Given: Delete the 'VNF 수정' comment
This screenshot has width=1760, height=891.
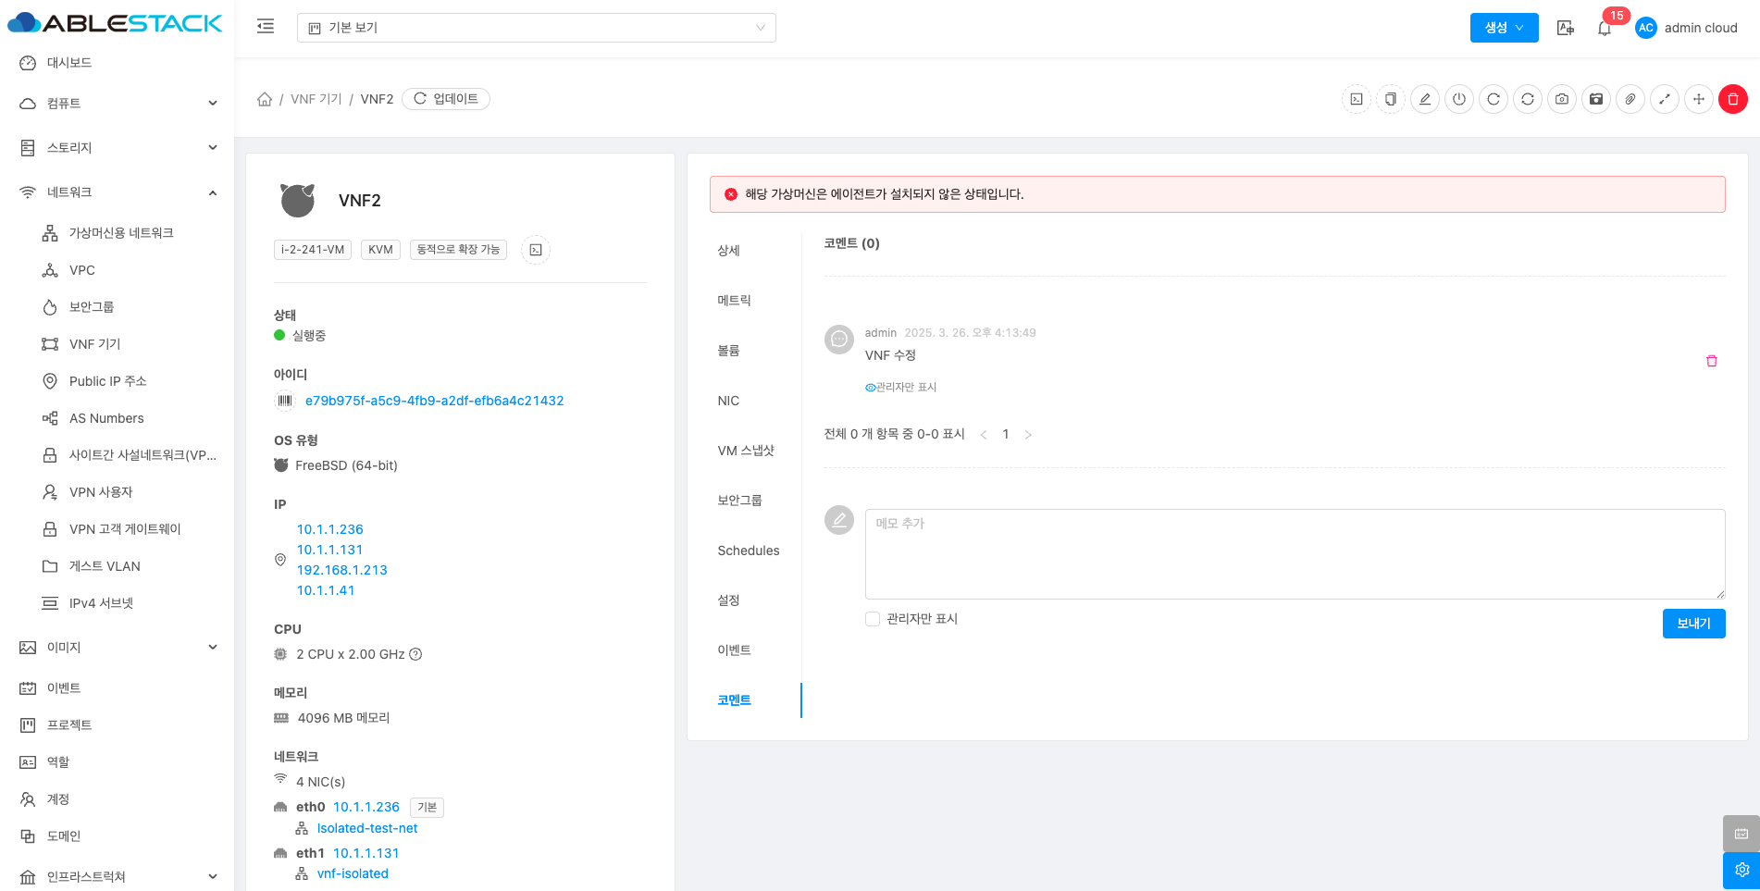Looking at the screenshot, I should 1711,361.
